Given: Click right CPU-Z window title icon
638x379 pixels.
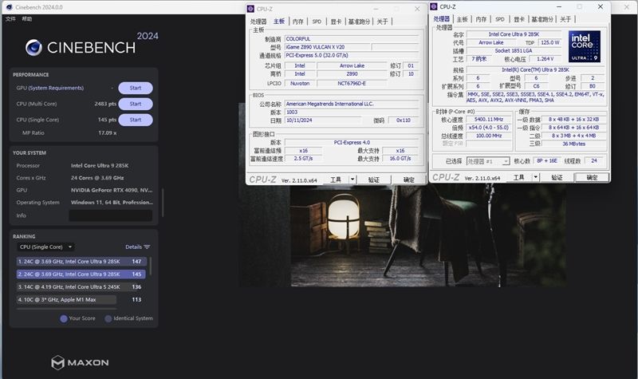Looking at the screenshot, I should (434, 6).
